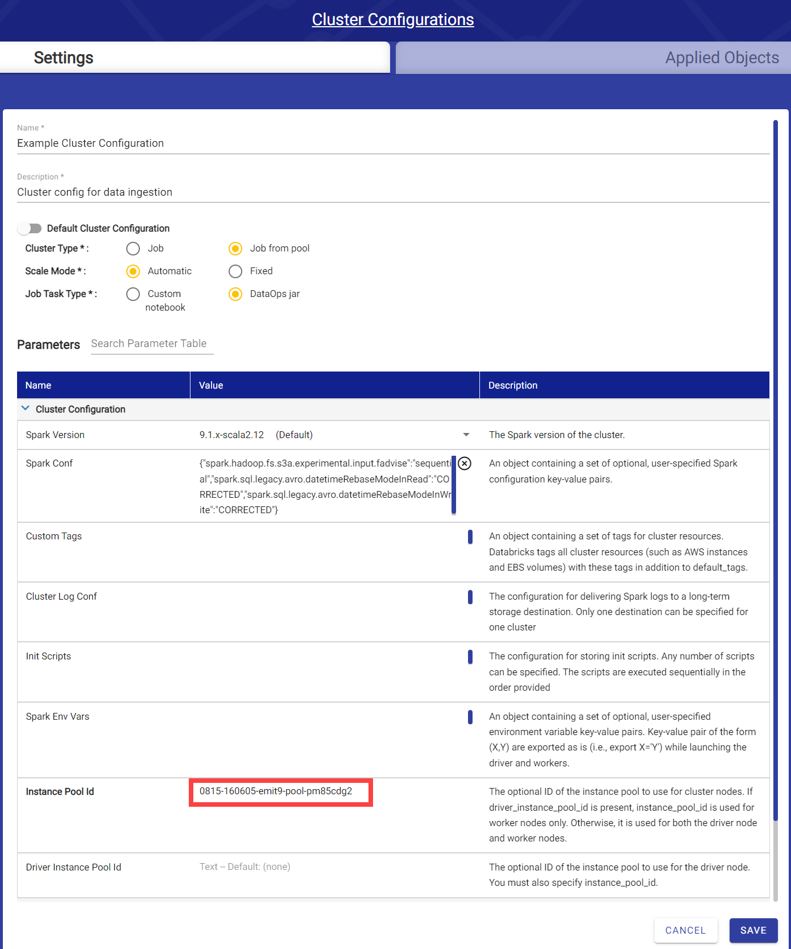Select Job cluster type radio button
Screen dimensions: 791x949
click(133, 249)
